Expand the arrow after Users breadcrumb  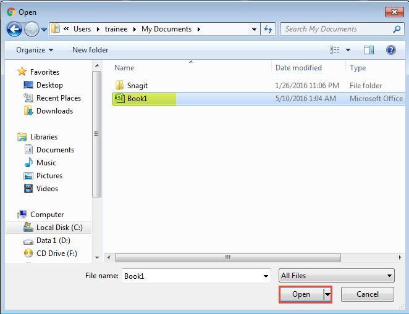(98, 29)
